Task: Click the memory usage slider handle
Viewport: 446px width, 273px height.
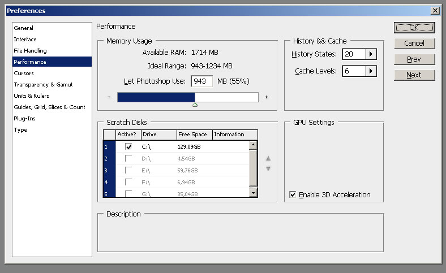Action: pos(195,105)
